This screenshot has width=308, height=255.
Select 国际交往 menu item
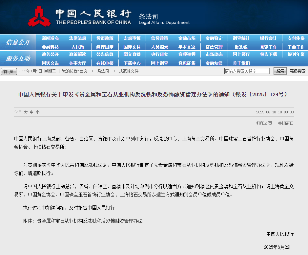(132, 47)
